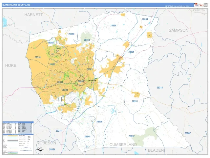This screenshot has height=158, width=210.
Task: Click the SAMPSON county label
Action: click(178, 30)
